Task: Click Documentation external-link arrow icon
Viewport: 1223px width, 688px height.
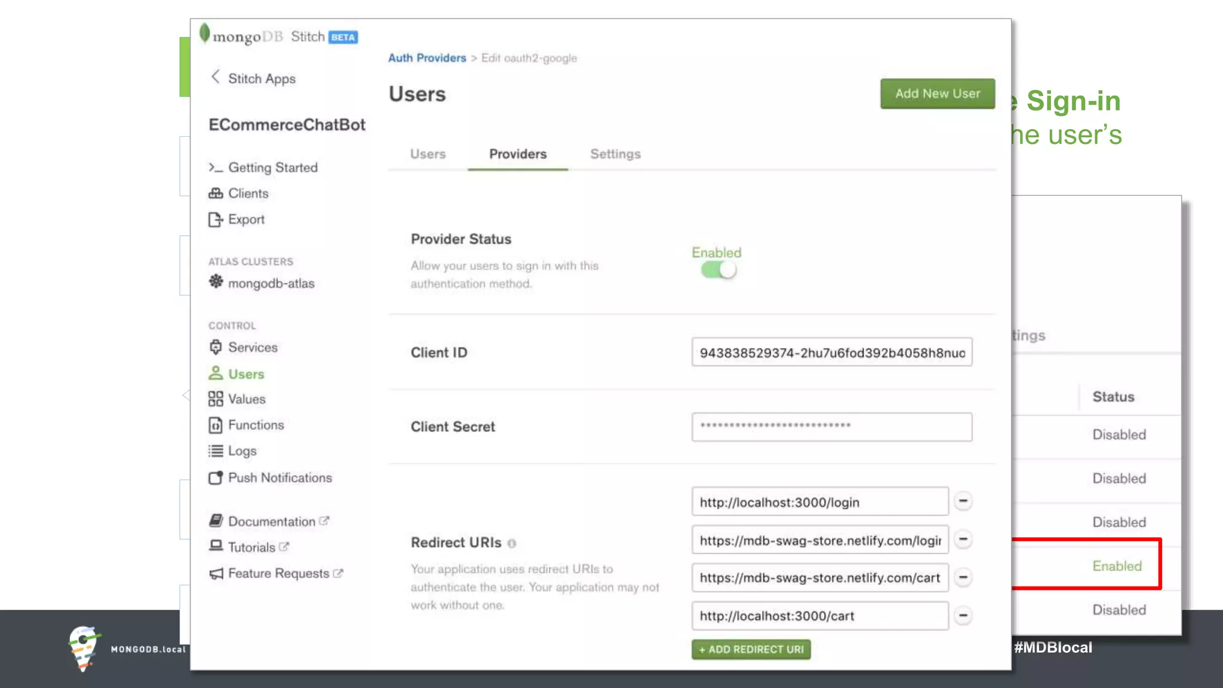Action: 324,521
